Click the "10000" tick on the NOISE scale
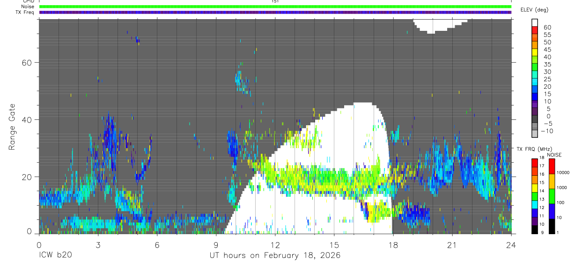The height and width of the screenshot is (265, 575). point(563,172)
